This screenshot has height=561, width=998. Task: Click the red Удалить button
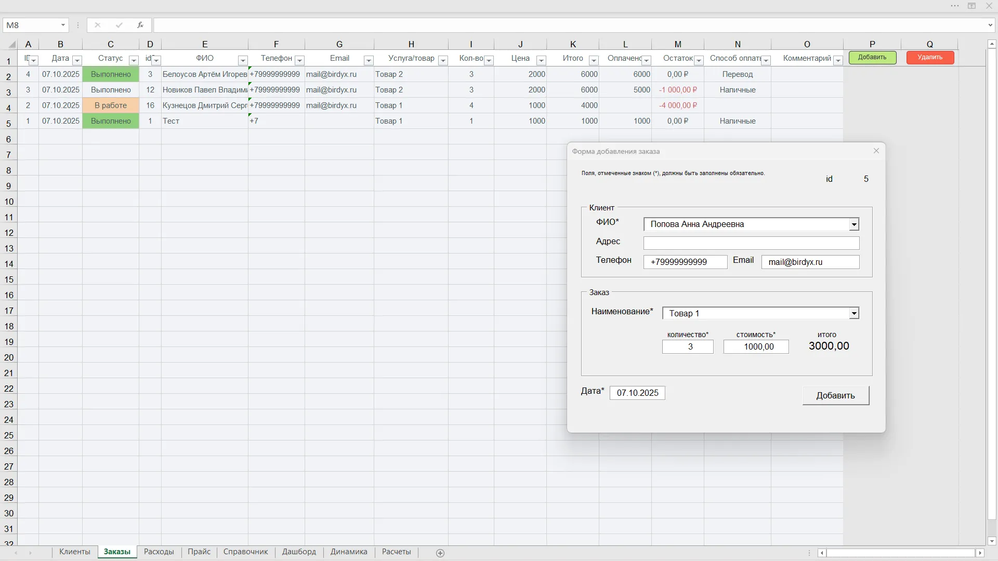point(930,57)
